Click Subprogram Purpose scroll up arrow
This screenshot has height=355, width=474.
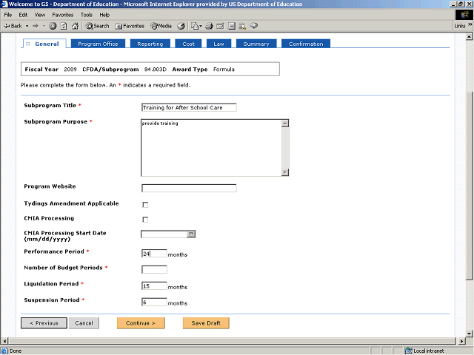pyautogui.click(x=284, y=124)
